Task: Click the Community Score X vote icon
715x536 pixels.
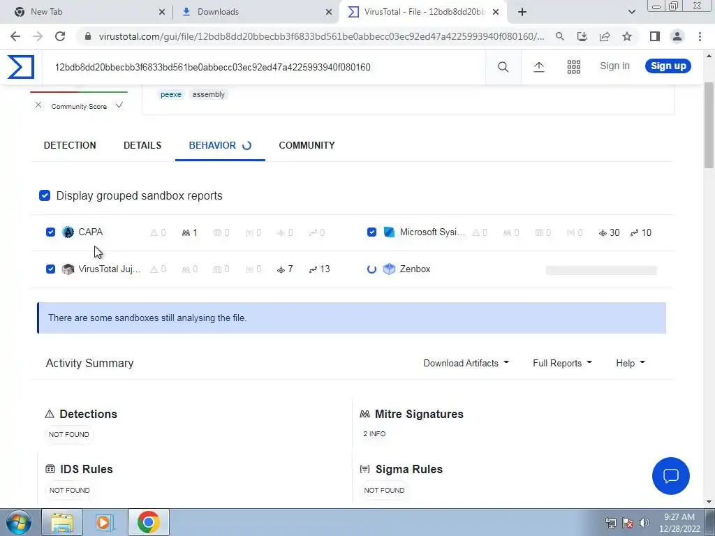Action: [x=38, y=105]
